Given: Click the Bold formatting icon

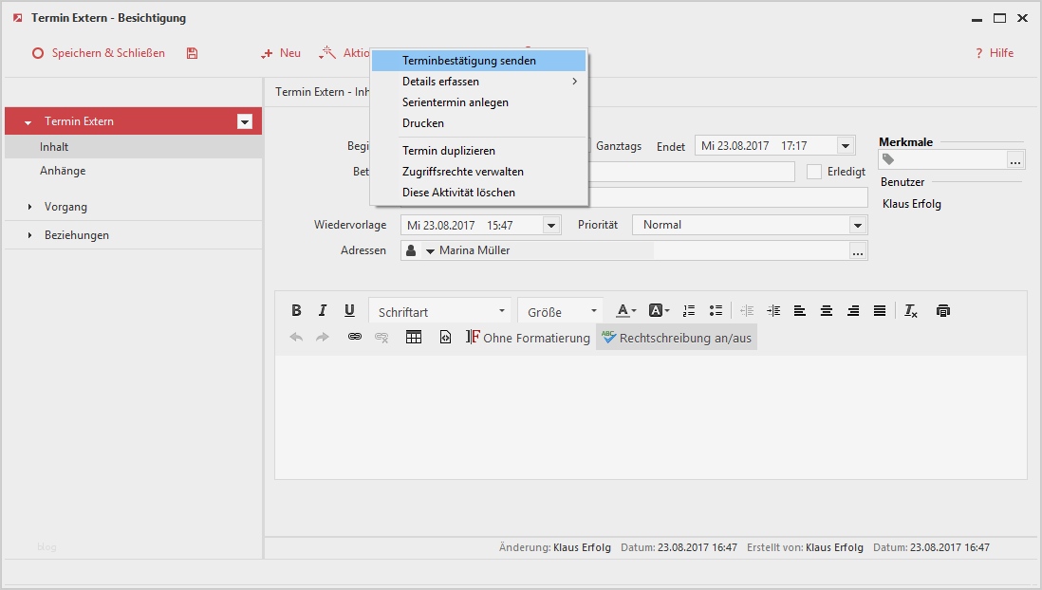Looking at the screenshot, I should (x=296, y=311).
